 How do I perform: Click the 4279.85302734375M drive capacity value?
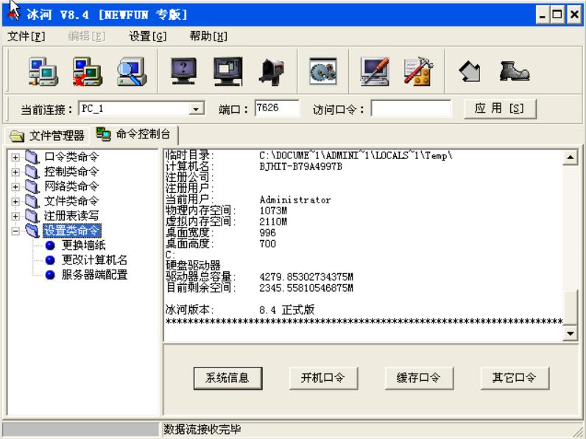306,277
